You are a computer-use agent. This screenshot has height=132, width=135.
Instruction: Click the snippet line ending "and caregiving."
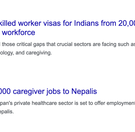(26, 53)
